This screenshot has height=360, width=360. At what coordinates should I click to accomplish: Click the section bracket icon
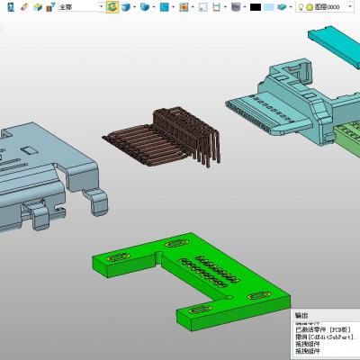point(216,6)
